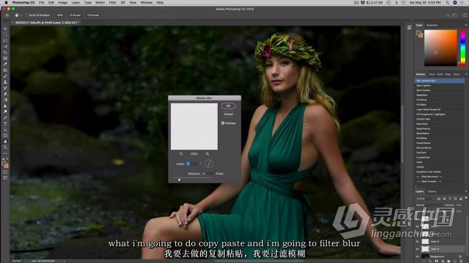Open the Kind filter dropdown in Layers
Image resolution: width=469 pixels, height=263 pixels.
pos(425,198)
